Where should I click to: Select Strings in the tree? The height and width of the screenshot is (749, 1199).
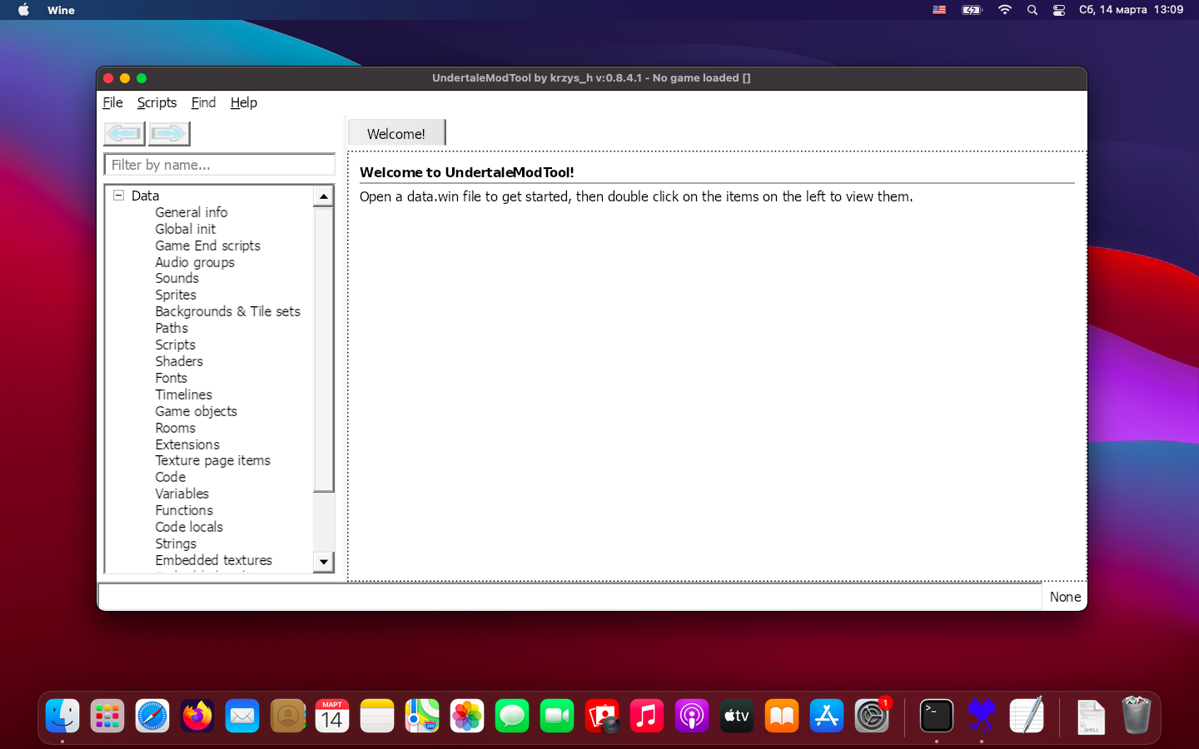pyautogui.click(x=176, y=543)
